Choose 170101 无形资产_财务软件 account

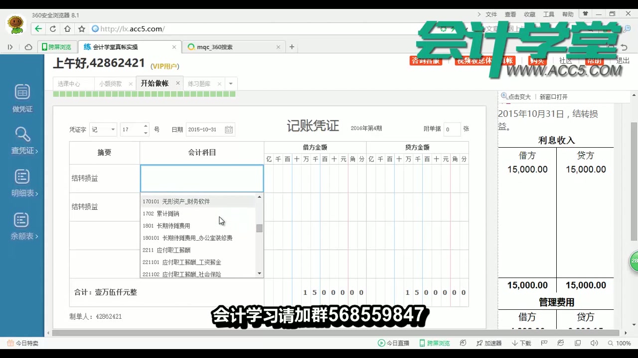198,201
